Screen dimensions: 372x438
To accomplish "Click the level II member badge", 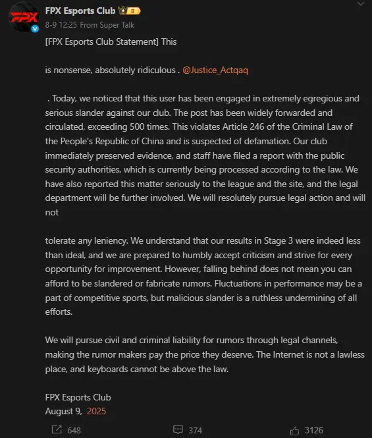I will (134, 11).
